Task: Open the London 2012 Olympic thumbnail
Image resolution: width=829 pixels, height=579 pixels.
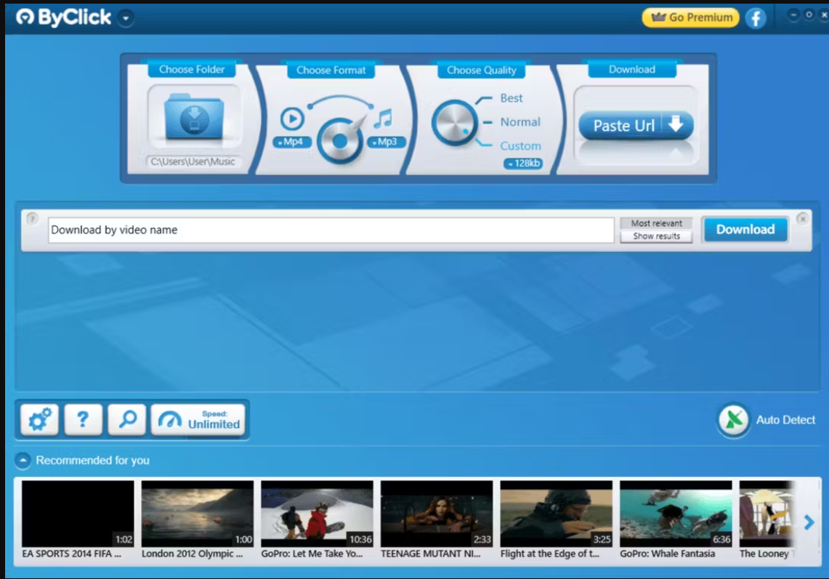Action: click(197, 514)
